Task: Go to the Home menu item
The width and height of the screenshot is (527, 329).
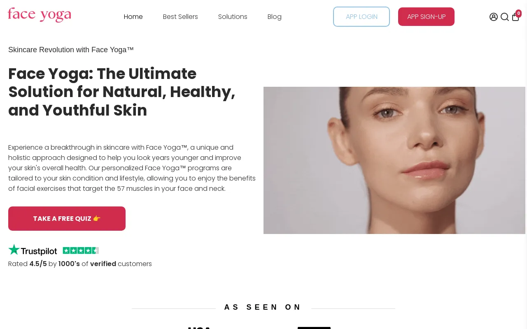Action: [133, 17]
